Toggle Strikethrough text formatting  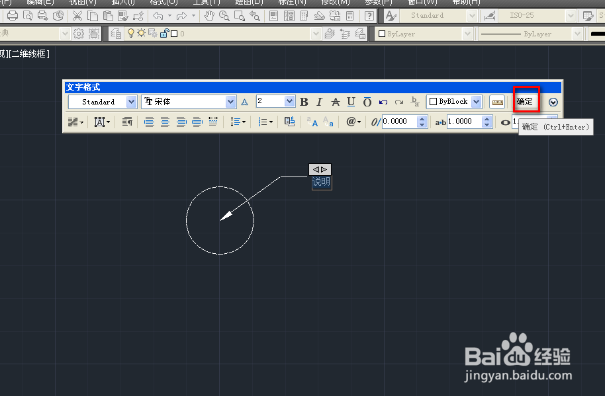(336, 102)
